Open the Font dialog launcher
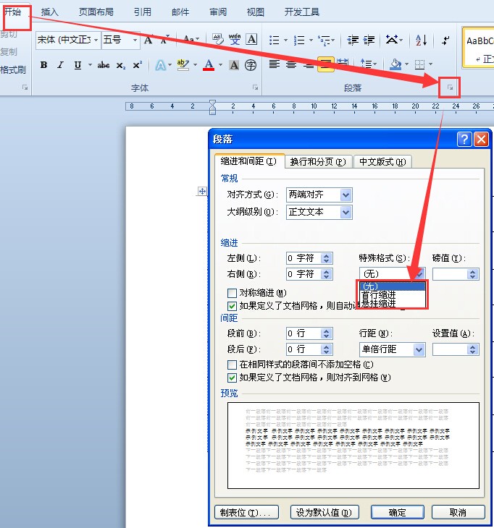The image size is (494, 528). (255, 88)
